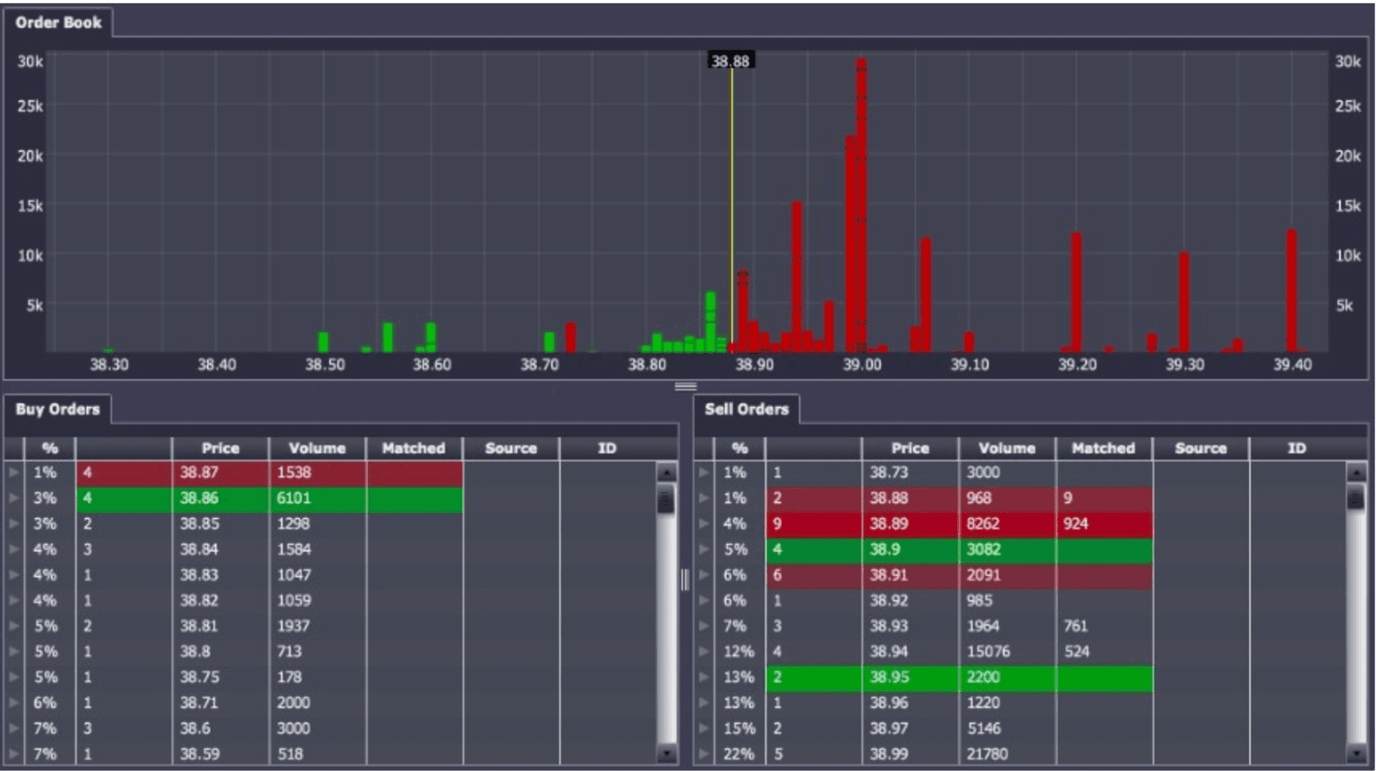1376x771 pixels.
Task: Click the Buy Orders scrollbar thumb
Action: pyautogui.click(x=666, y=499)
